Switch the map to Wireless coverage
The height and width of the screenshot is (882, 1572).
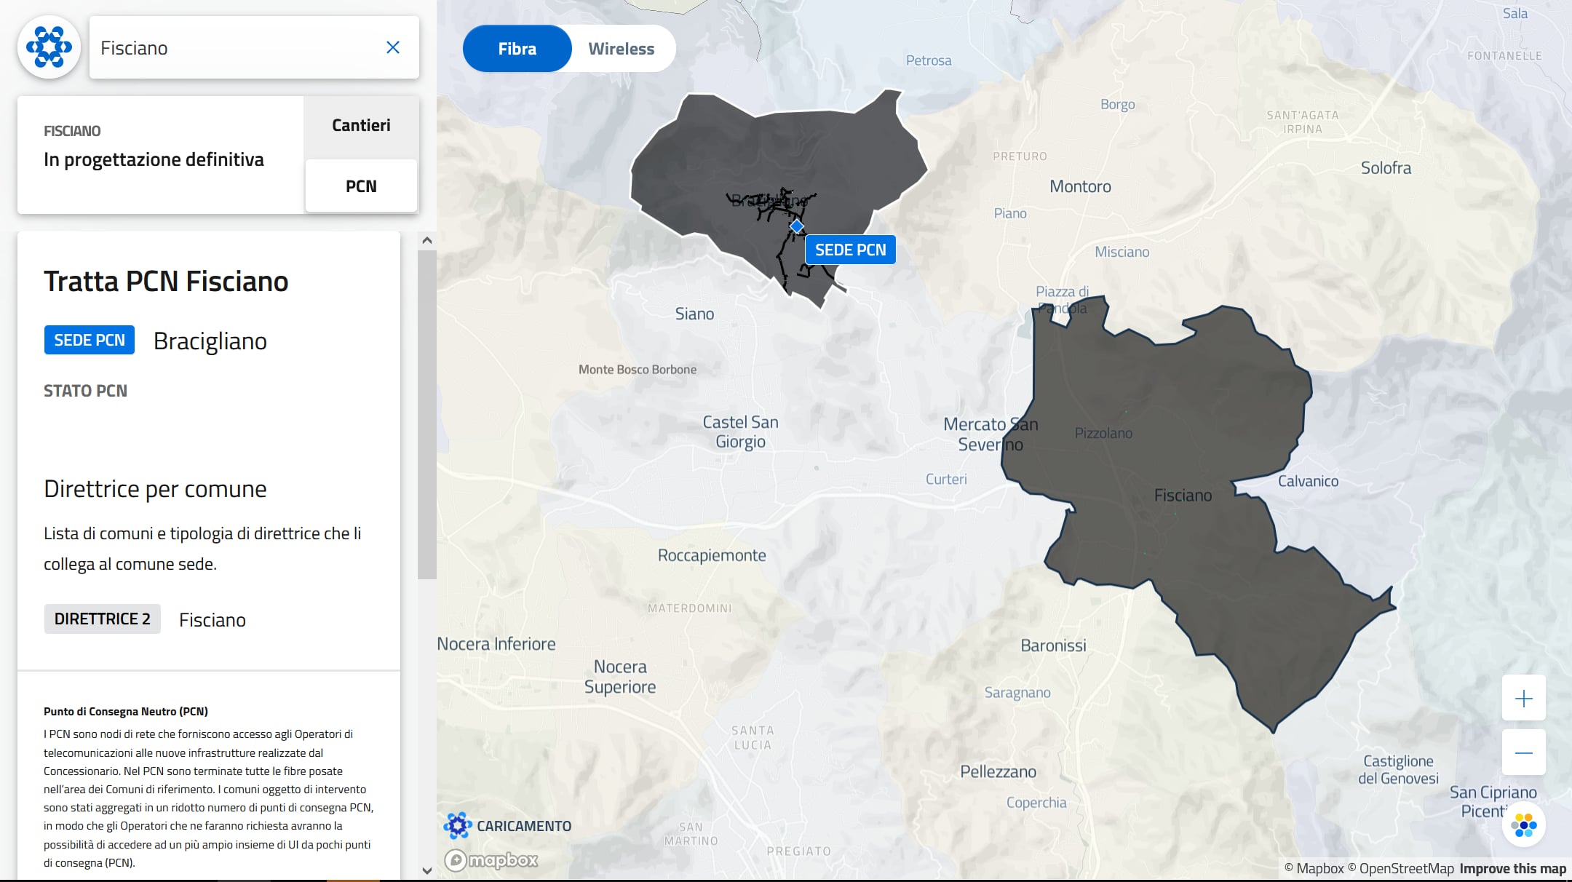pos(621,49)
